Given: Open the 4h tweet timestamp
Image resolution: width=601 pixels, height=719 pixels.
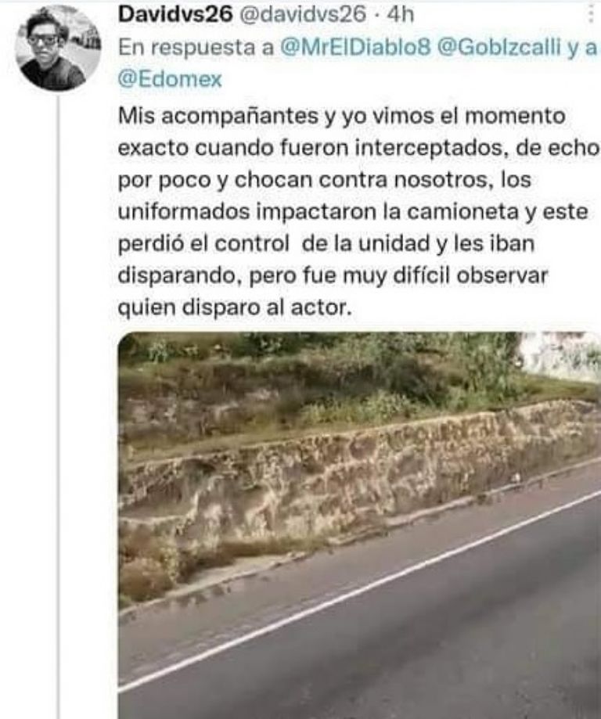Looking at the screenshot, I should [400, 15].
